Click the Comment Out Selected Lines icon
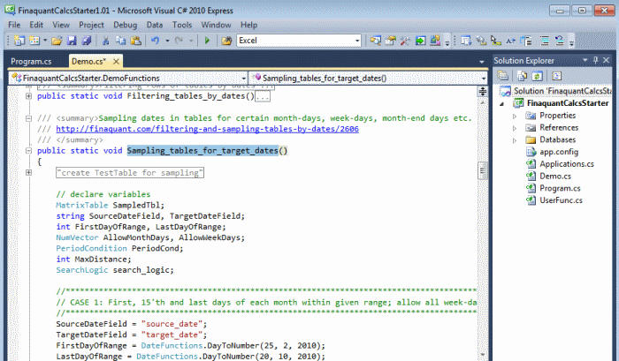This screenshot has width=619, height=361. pos(545,41)
